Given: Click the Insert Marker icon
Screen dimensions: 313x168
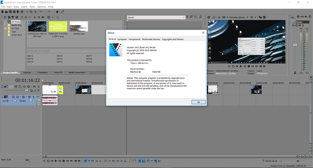Looking at the screenshot, I should tap(130, 161).
